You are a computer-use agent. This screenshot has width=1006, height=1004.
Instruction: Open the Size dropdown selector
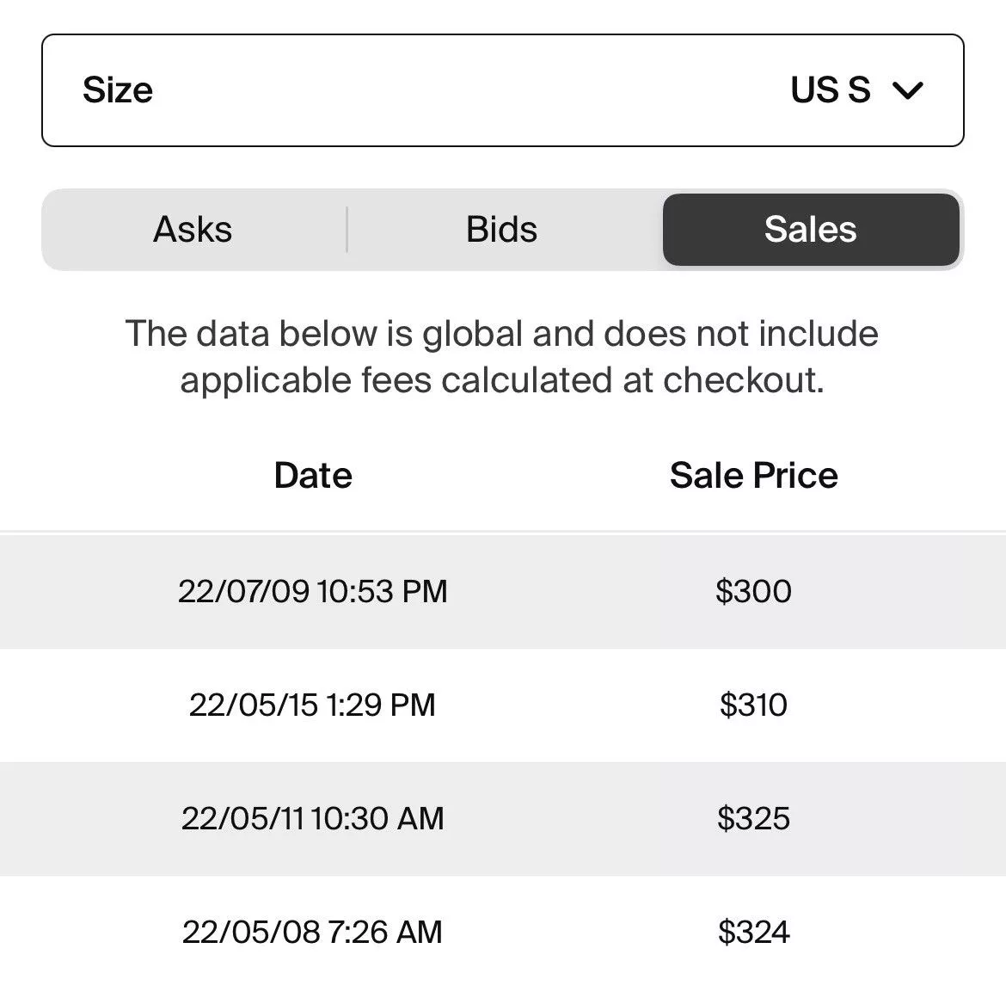tap(502, 90)
